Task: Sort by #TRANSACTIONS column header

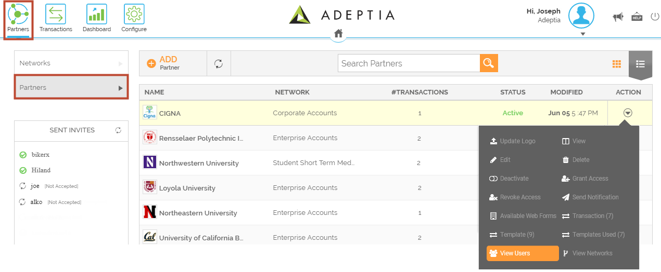Action: (420, 92)
